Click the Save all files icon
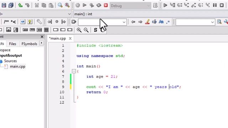This screenshot has width=228, height=128. (x=11, y=6)
